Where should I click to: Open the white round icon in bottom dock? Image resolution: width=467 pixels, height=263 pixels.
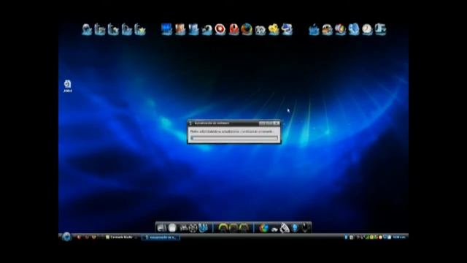(x=172, y=228)
